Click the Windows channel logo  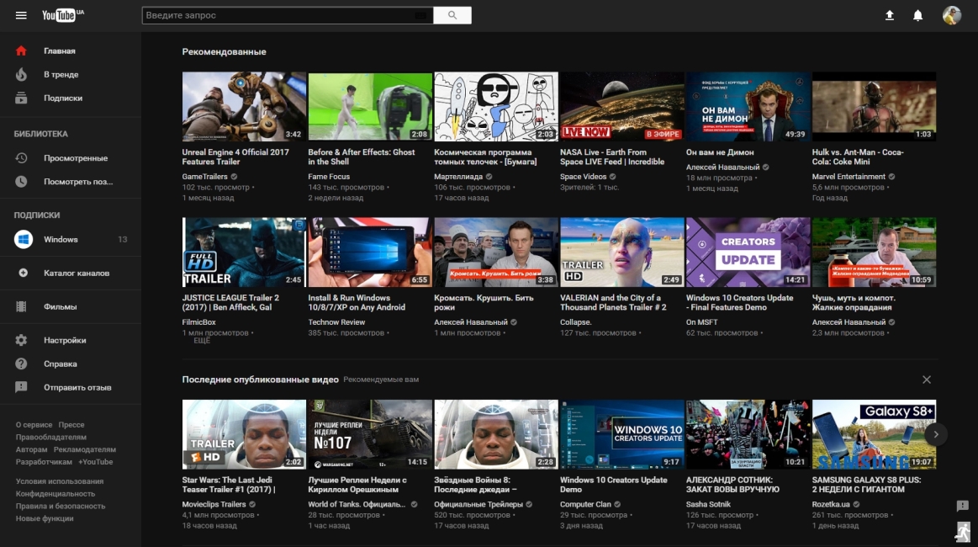coord(24,239)
